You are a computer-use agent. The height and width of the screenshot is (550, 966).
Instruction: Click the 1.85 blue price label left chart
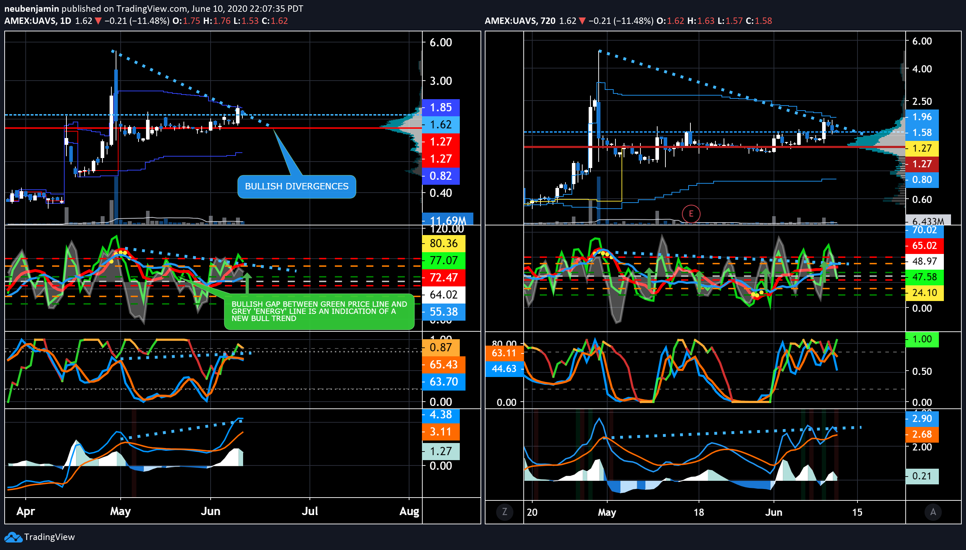[x=441, y=107]
